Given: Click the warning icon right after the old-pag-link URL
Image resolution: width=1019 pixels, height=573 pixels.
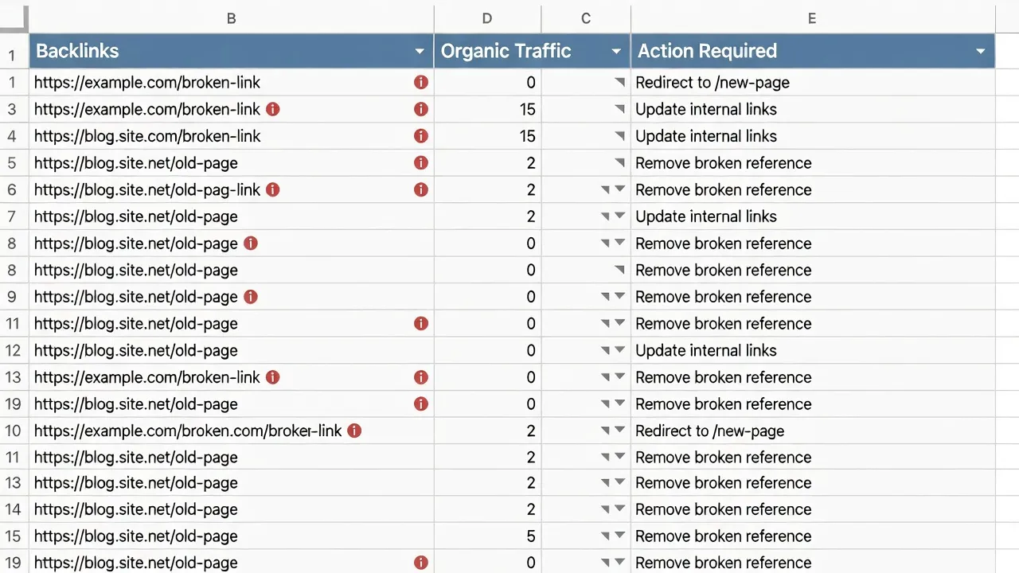Looking at the screenshot, I should pyautogui.click(x=273, y=189).
